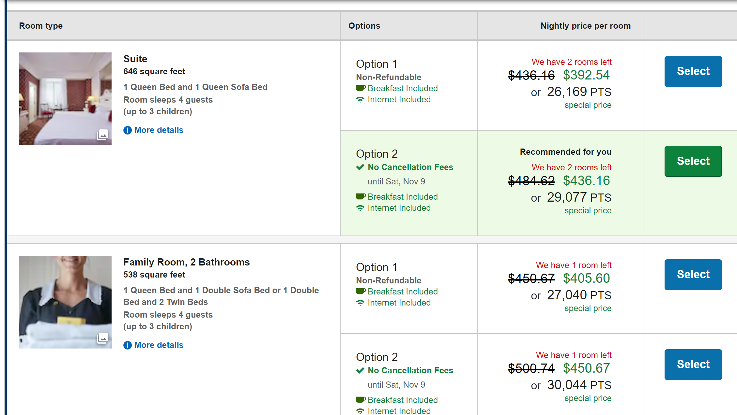Click the Suite More details info icon
The image size is (737, 415).
point(127,130)
